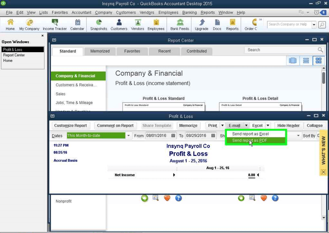Expand the search scope dropdown in the toolbar
The height and width of the screenshot is (233, 329).
[x=314, y=24]
